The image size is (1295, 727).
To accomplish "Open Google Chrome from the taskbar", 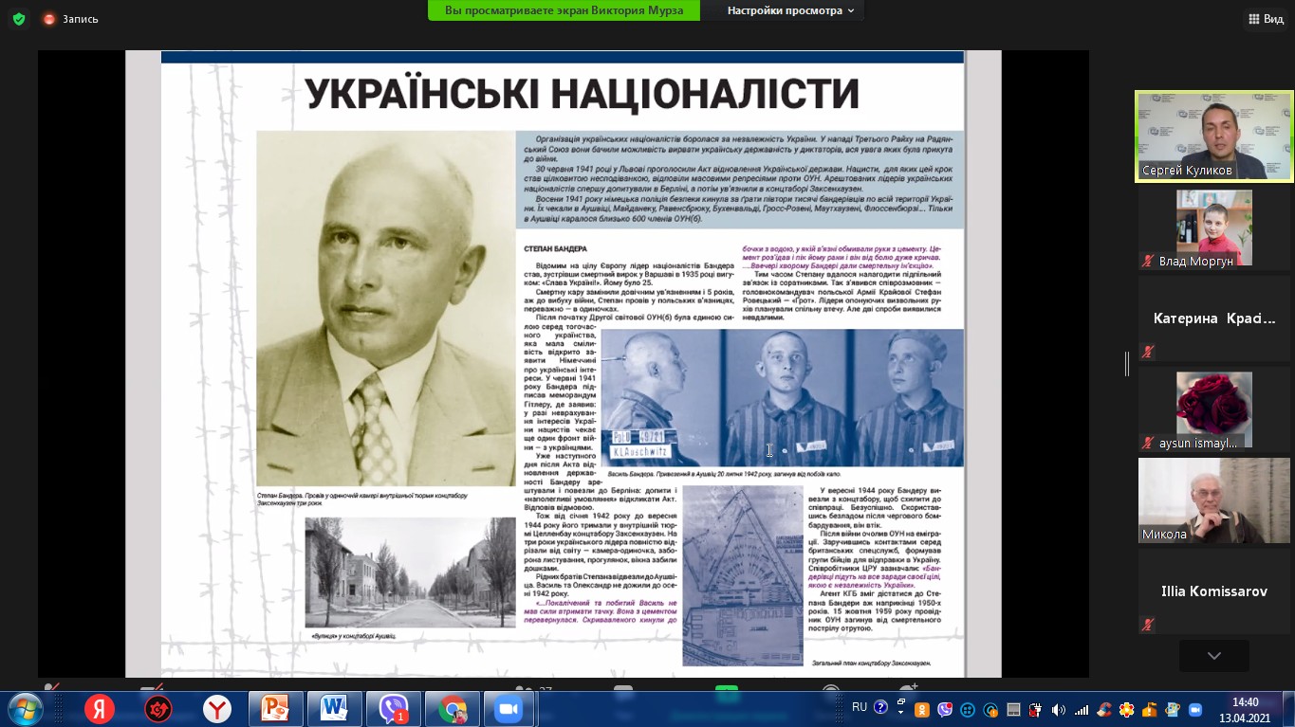I will pos(452,709).
